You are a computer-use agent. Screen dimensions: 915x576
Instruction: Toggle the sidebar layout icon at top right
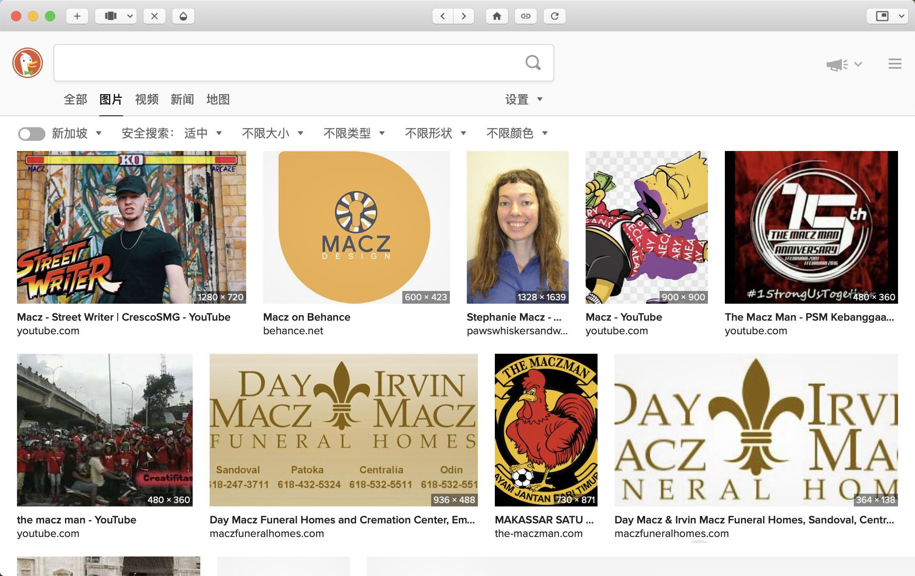pos(882,16)
